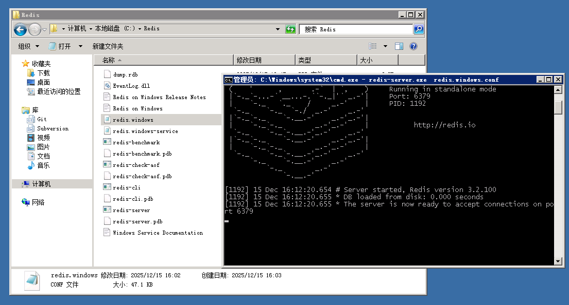
Task: Select redis.windows-service file icon
Action: (107, 130)
